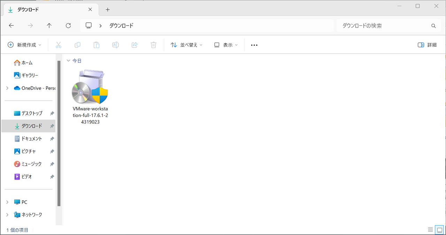
Task: Open the See more (...) menu
Action: pos(254,45)
